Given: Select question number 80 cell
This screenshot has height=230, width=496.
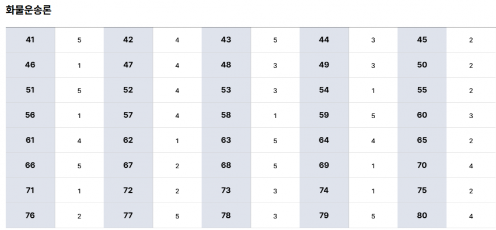Looking at the screenshot, I should 422,215.
